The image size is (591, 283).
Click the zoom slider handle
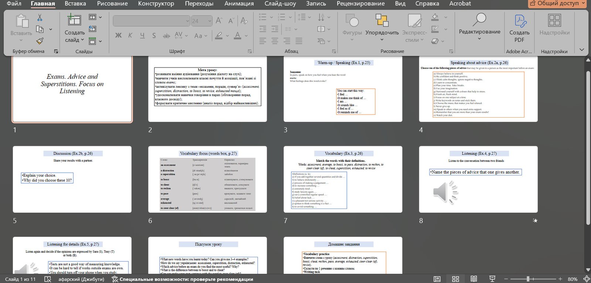point(528,279)
